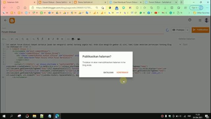Cancel the dialog via BATALKAN

(108, 72)
